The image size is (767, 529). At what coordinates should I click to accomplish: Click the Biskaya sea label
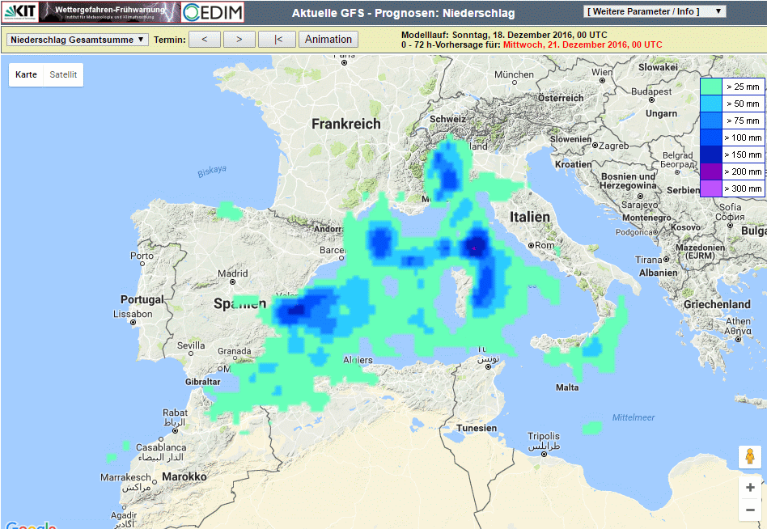point(212,171)
